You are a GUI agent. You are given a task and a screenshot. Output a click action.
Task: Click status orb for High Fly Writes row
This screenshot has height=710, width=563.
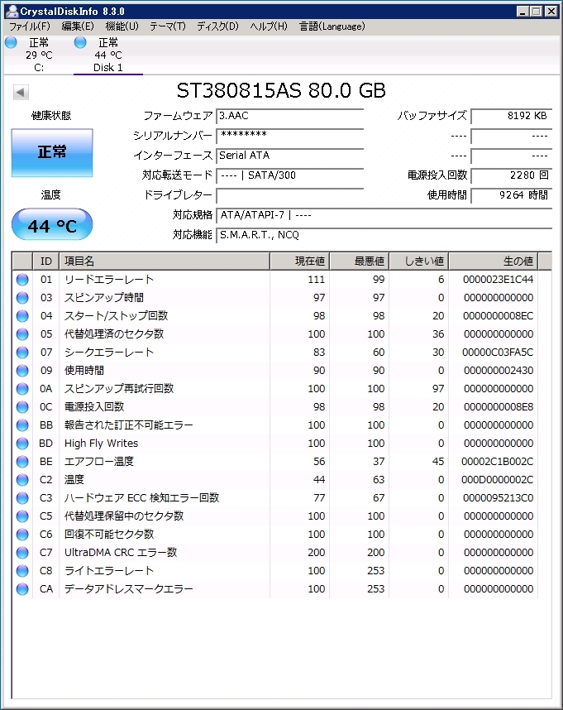coord(22,444)
